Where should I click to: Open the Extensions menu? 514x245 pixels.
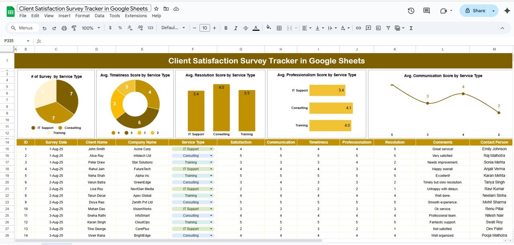pos(136,16)
